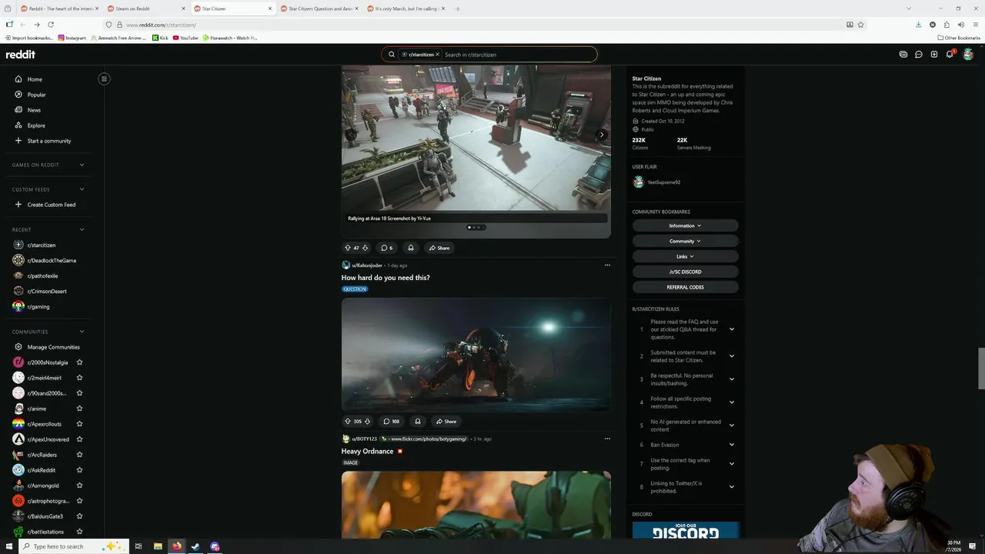Switch to the 'It's only March' tab

406,8
